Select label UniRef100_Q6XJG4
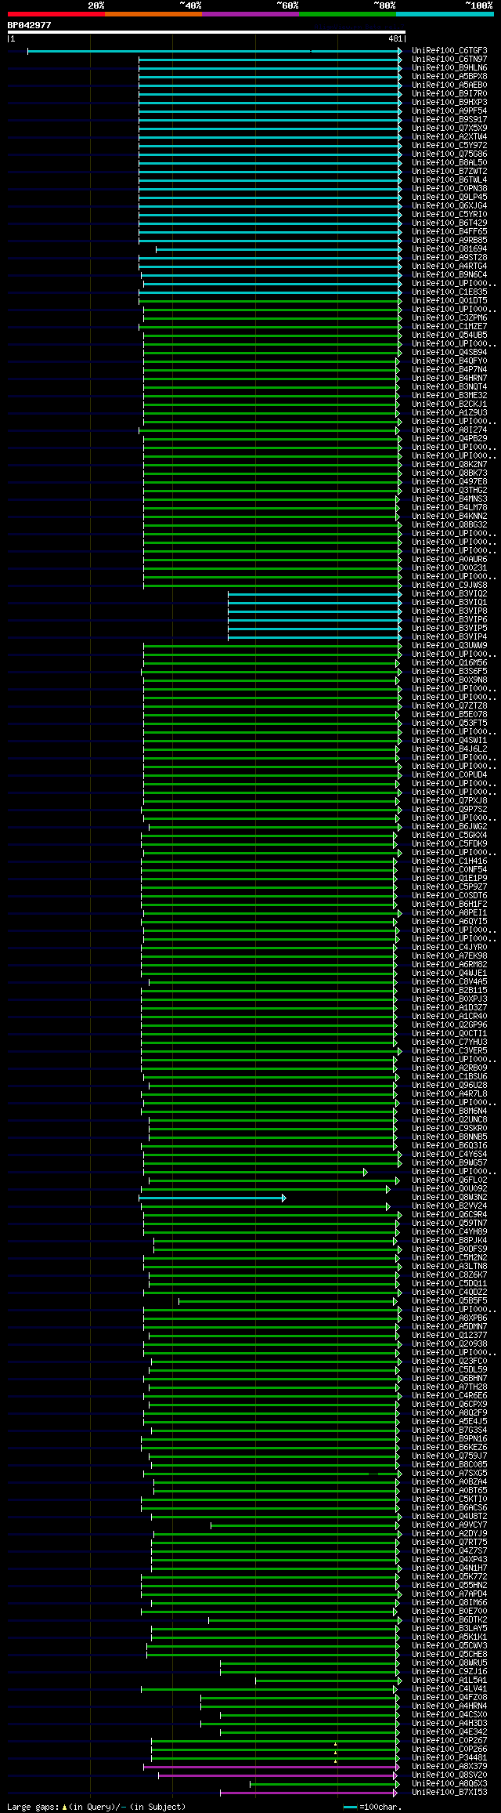501x1813 pixels. click(x=449, y=206)
